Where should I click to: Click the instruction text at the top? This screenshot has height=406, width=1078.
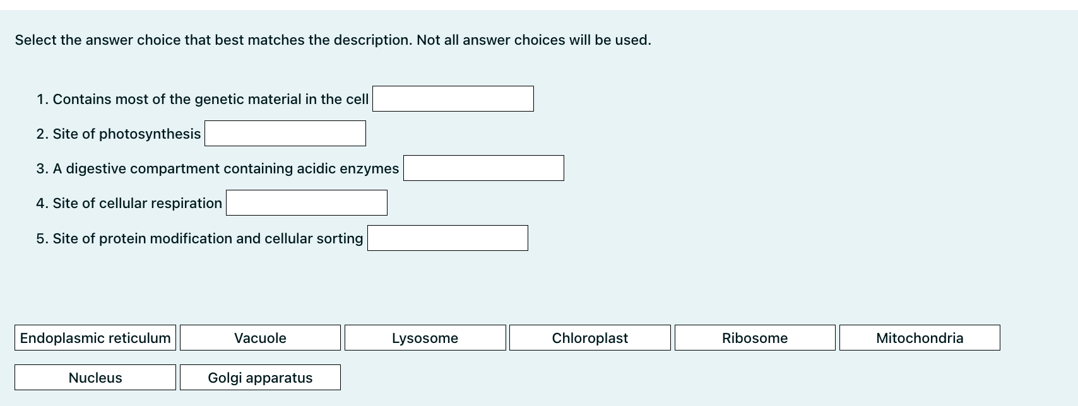coord(332,40)
